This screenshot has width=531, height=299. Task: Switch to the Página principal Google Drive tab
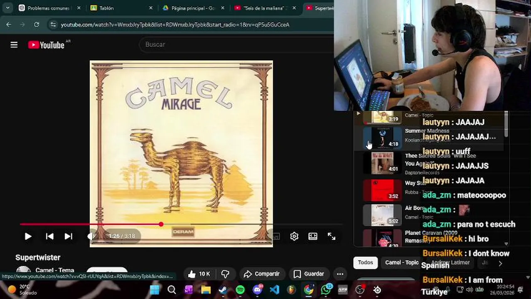190,8
